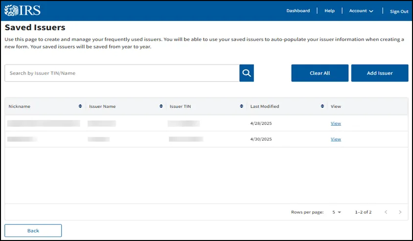413x241 pixels.
Task: Go to next page arrow
Action: click(x=400, y=212)
